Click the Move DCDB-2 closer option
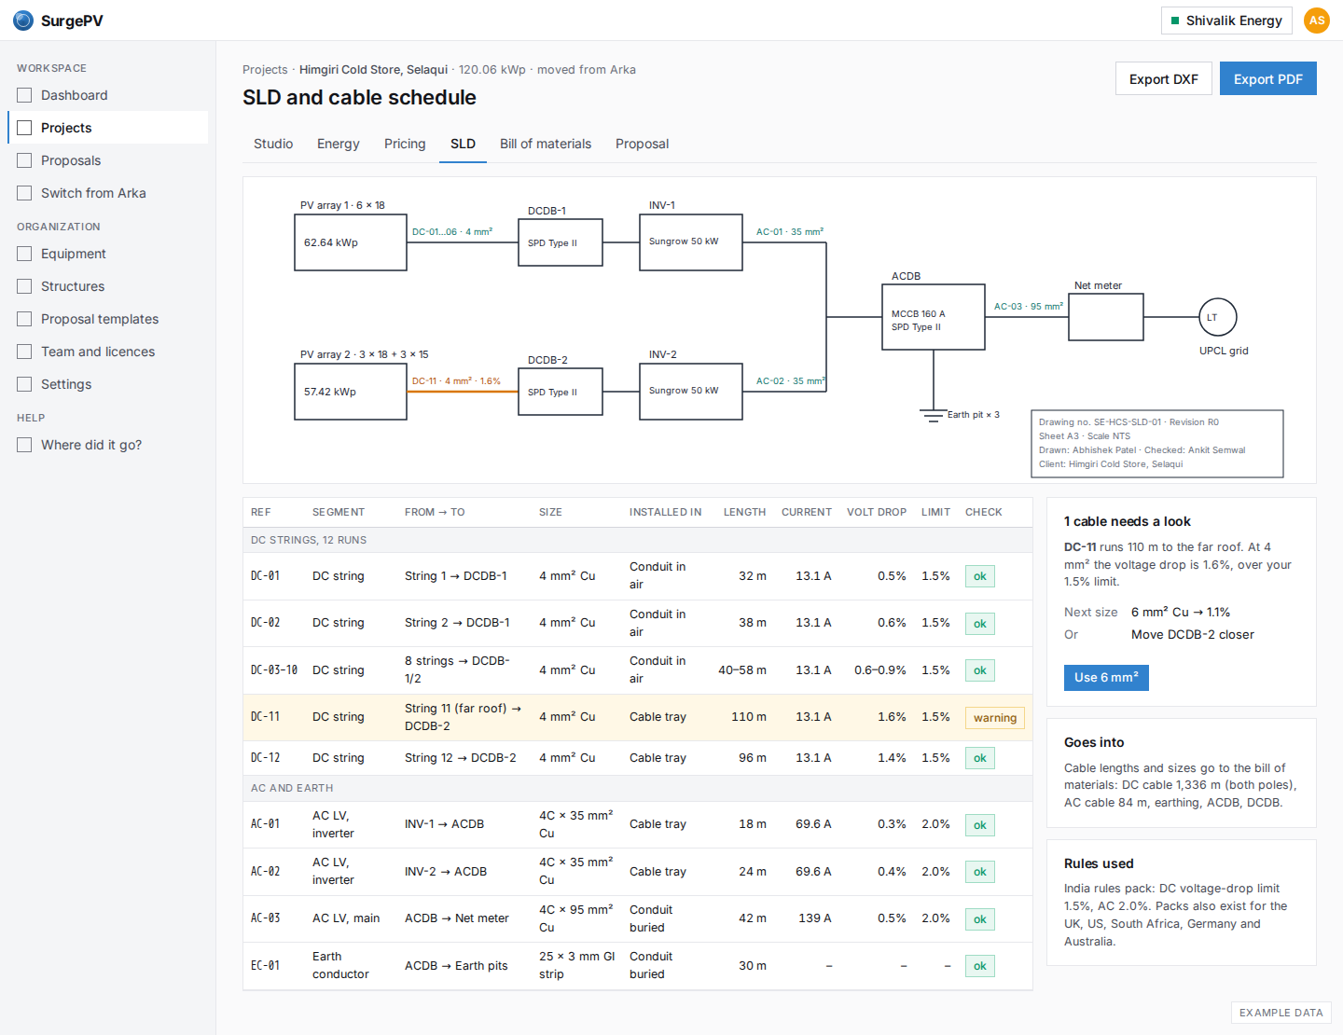The width and height of the screenshot is (1343, 1035). 1193,635
